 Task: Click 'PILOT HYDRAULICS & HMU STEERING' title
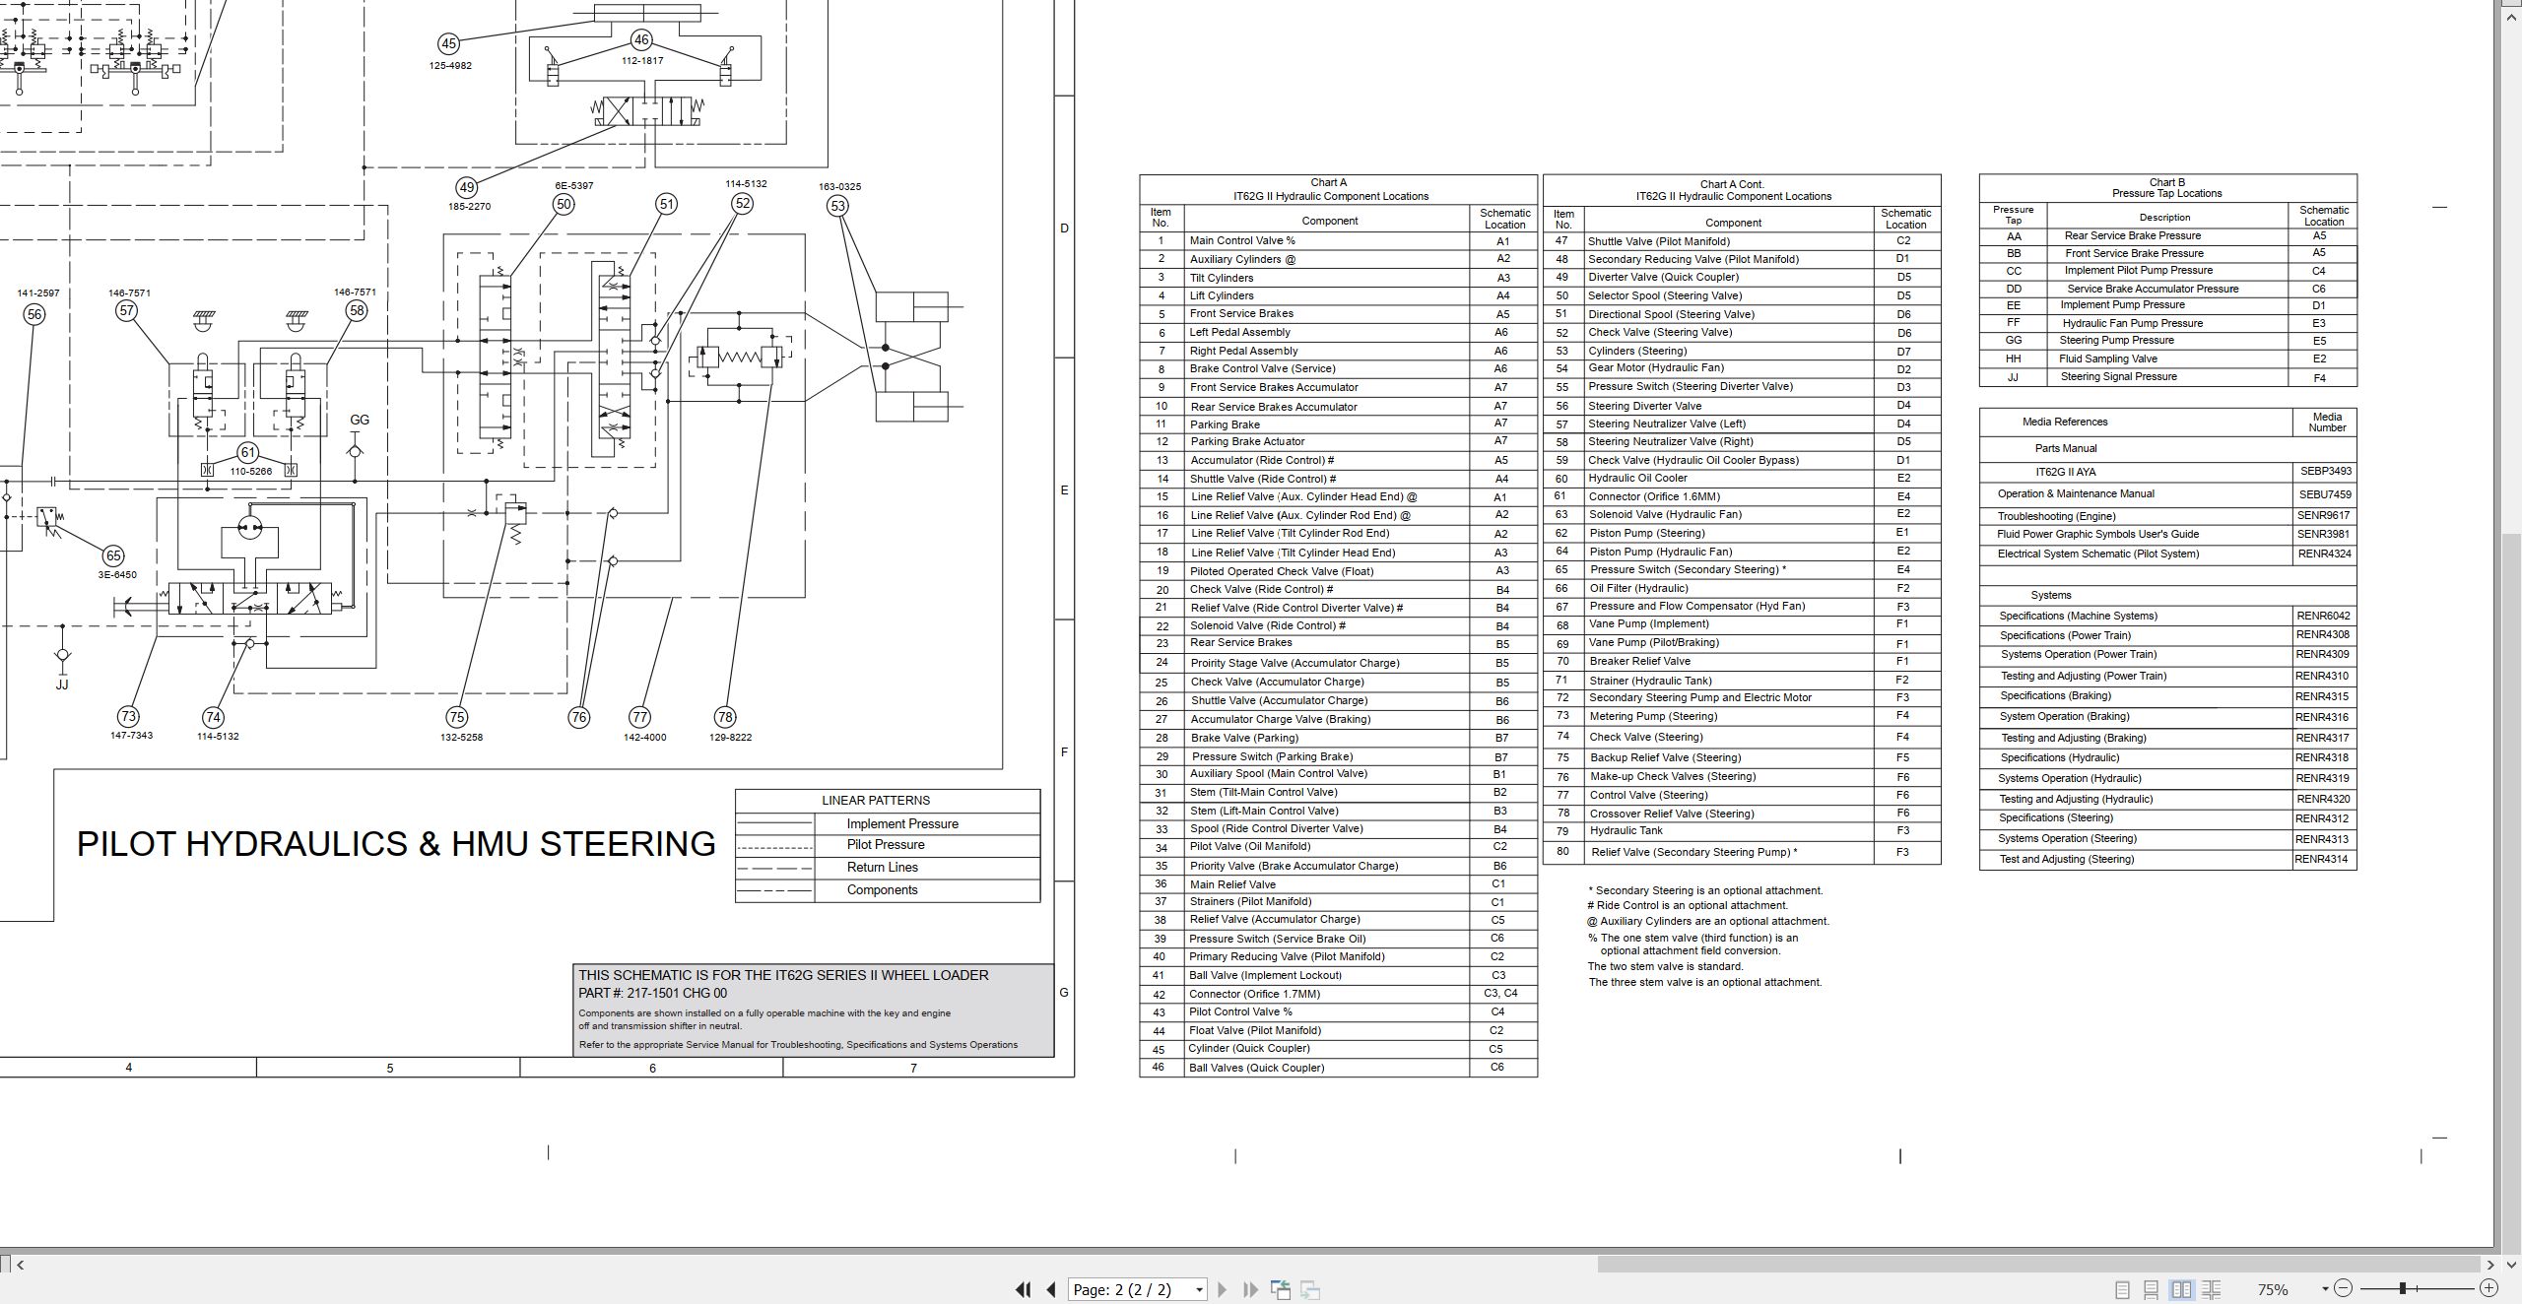click(x=396, y=844)
